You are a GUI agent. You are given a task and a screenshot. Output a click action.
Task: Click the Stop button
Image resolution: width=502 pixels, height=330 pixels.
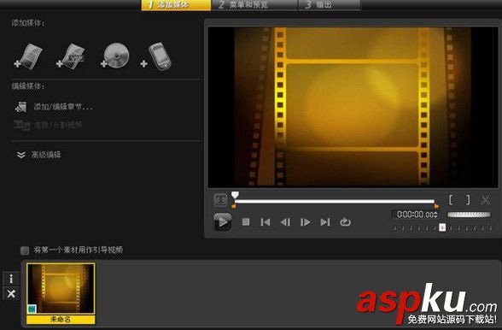pyautogui.click(x=246, y=222)
